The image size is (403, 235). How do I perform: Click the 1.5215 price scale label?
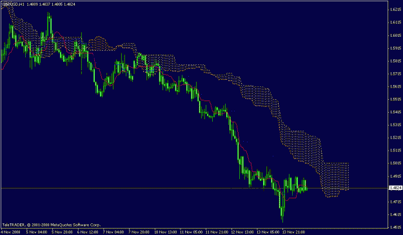(x=395, y=138)
